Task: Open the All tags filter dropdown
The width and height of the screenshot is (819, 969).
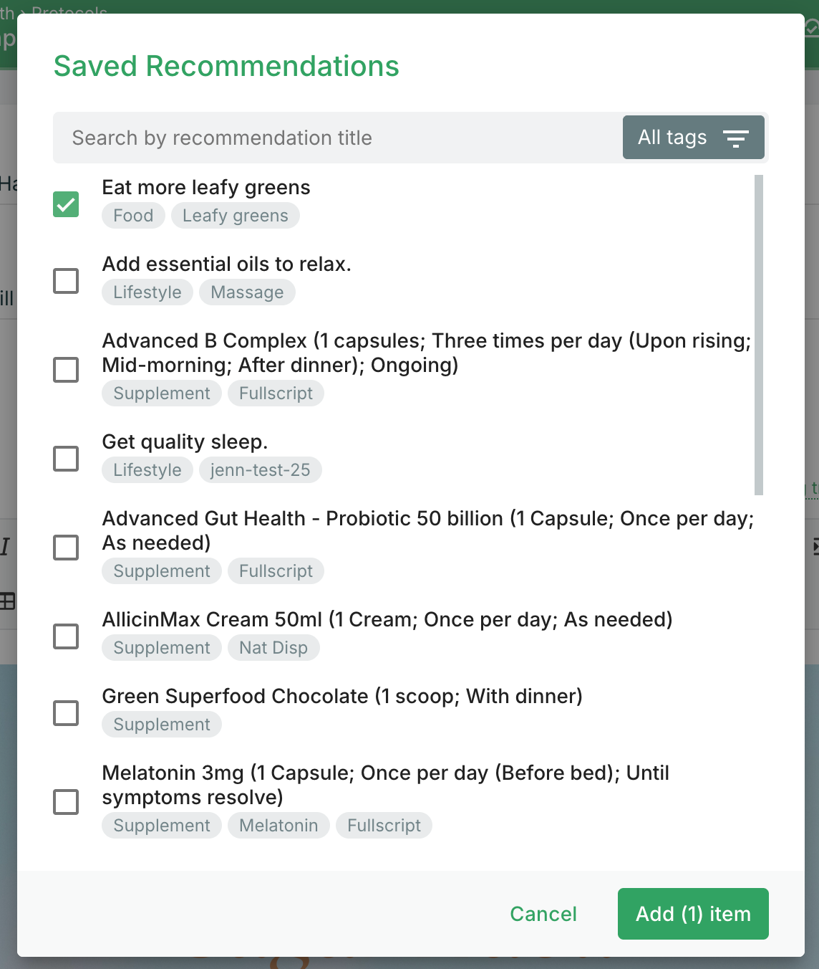Action: (692, 138)
